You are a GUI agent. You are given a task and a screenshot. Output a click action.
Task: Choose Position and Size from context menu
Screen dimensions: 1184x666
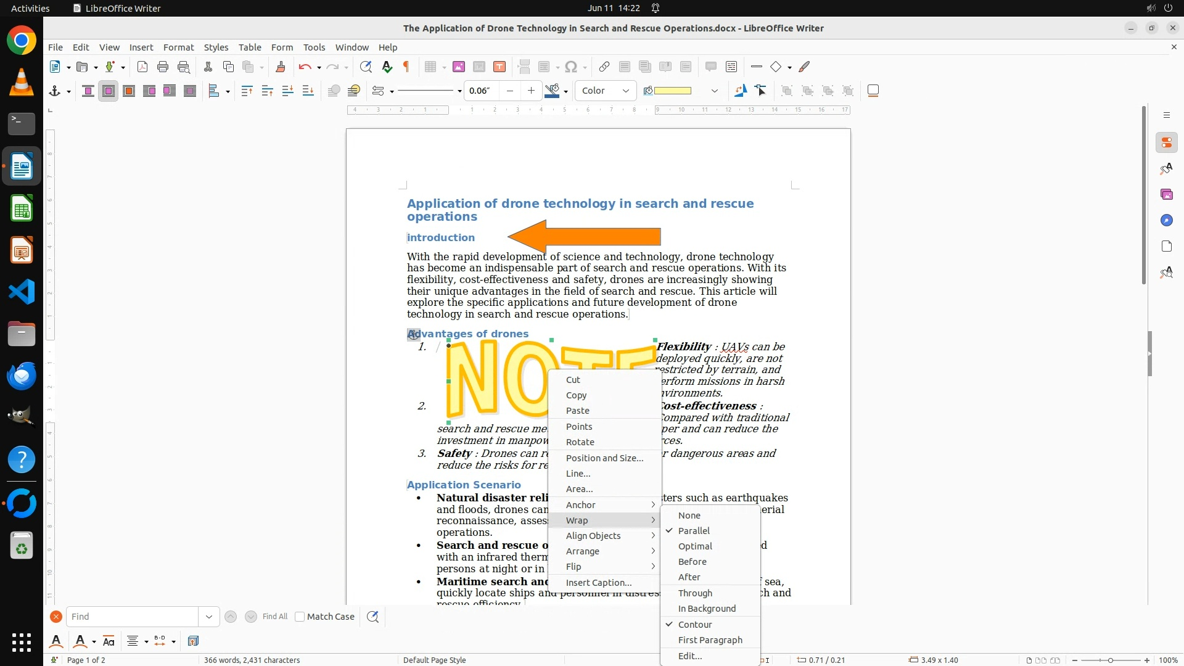click(604, 458)
